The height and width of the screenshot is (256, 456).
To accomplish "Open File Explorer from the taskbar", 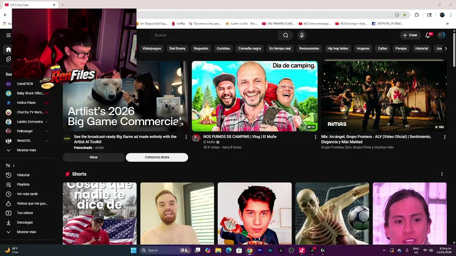I will [x=218, y=250].
